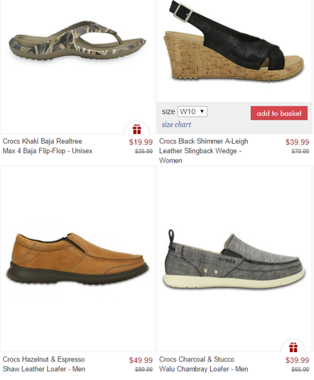314x380 pixels.
Task: View the camo flip-flop product image
Action: tap(77, 41)
